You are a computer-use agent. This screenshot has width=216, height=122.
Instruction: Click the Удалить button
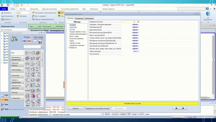[76, 108]
